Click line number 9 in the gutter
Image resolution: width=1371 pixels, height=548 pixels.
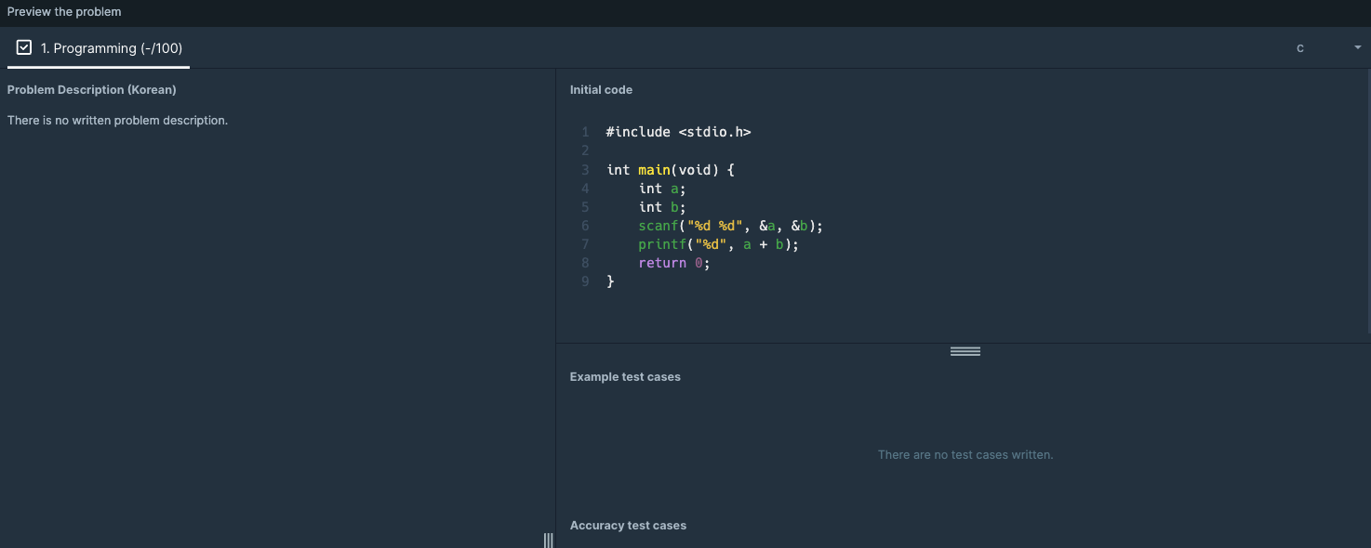click(586, 281)
